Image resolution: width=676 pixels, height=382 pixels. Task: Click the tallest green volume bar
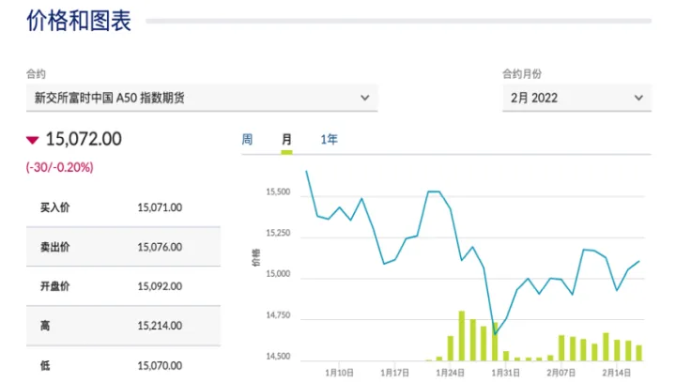click(x=462, y=336)
